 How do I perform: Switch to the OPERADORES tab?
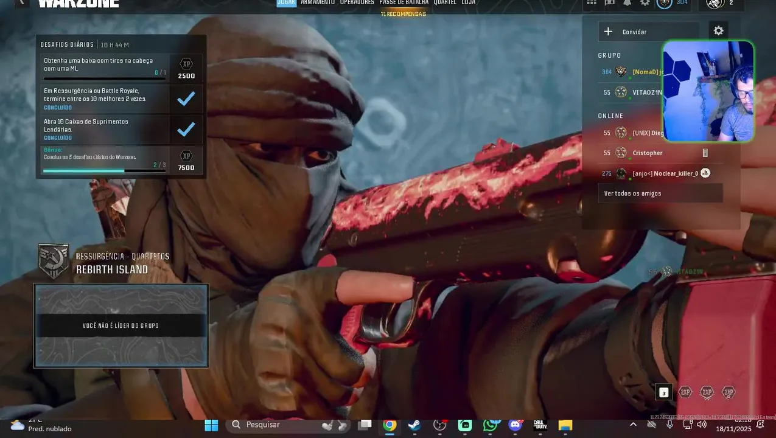tap(357, 2)
